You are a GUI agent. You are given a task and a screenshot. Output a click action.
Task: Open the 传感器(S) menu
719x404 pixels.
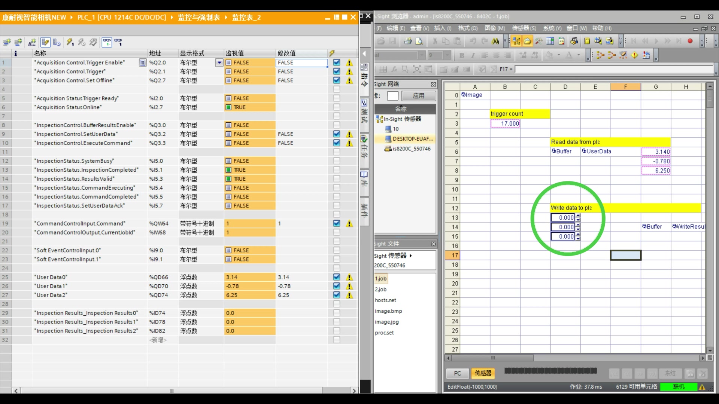pyautogui.click(x=524, y=28)
